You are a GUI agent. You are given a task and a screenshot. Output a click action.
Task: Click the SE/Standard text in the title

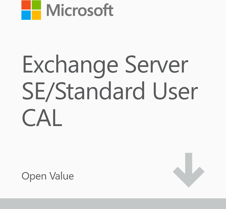(x=83, y=91)
